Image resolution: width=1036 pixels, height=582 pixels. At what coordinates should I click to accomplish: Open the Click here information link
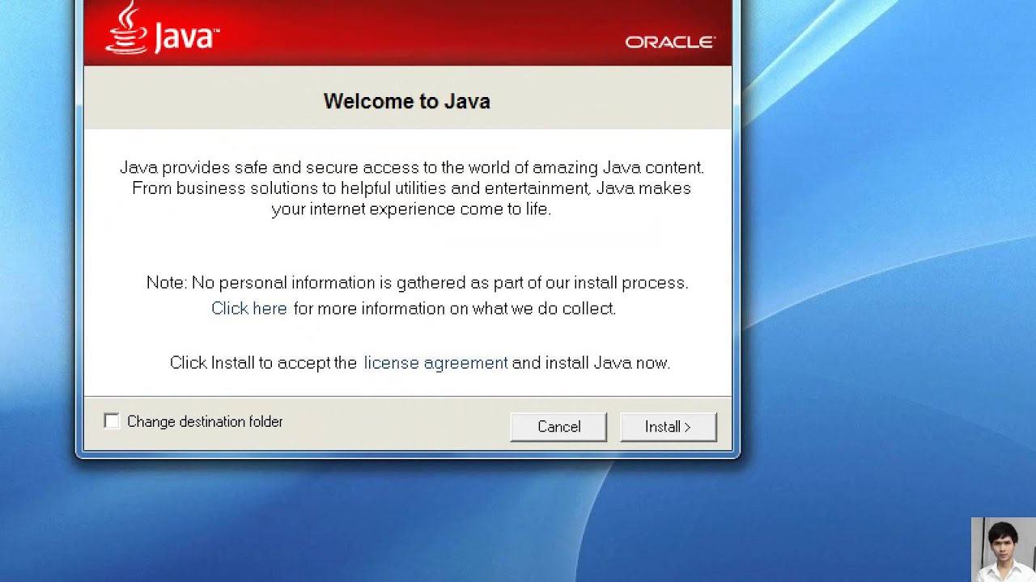[x=249, y=309]
